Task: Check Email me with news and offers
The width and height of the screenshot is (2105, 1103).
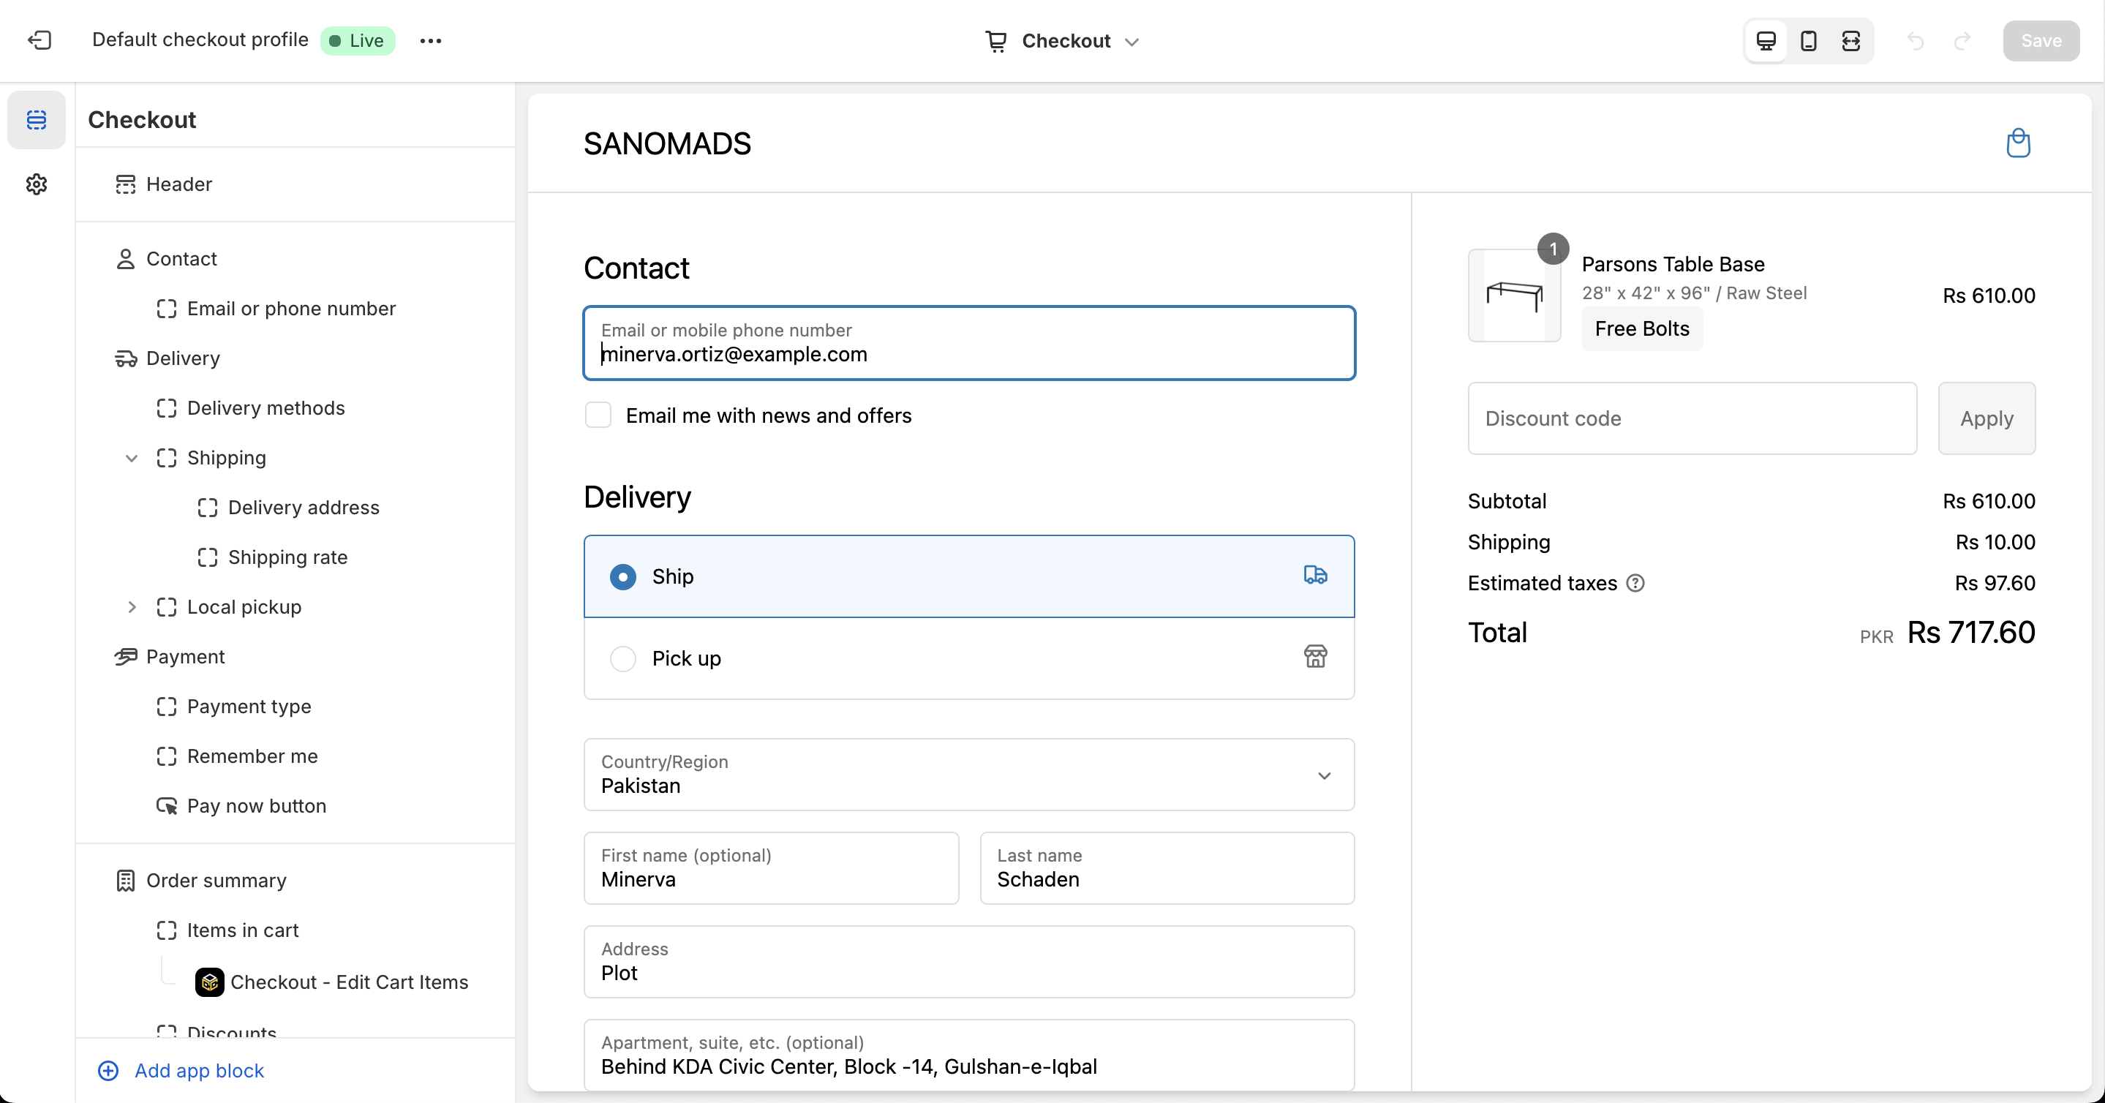Action: click(598, 415)
